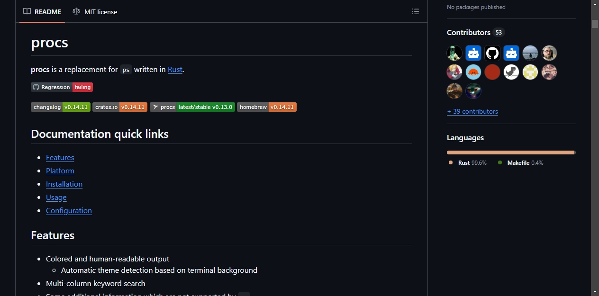Click the "Languages" sidebar heading
The width and height of the screenshot is (599, 296).
(x=465, y=138)
